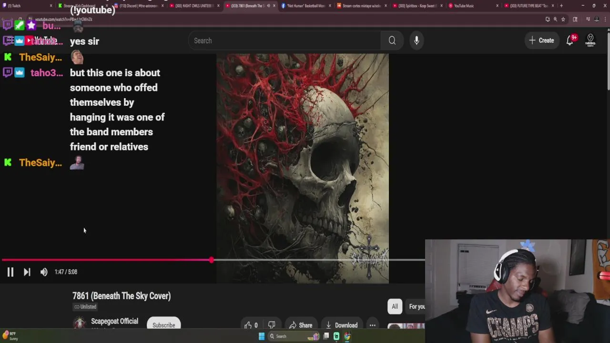Click the Unlisted badge under the title
This screenshot has width=610, height=343.
(85, 307)
